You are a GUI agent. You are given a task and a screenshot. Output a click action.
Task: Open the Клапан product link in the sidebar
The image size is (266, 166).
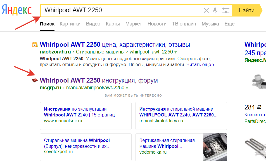[255, 115]
